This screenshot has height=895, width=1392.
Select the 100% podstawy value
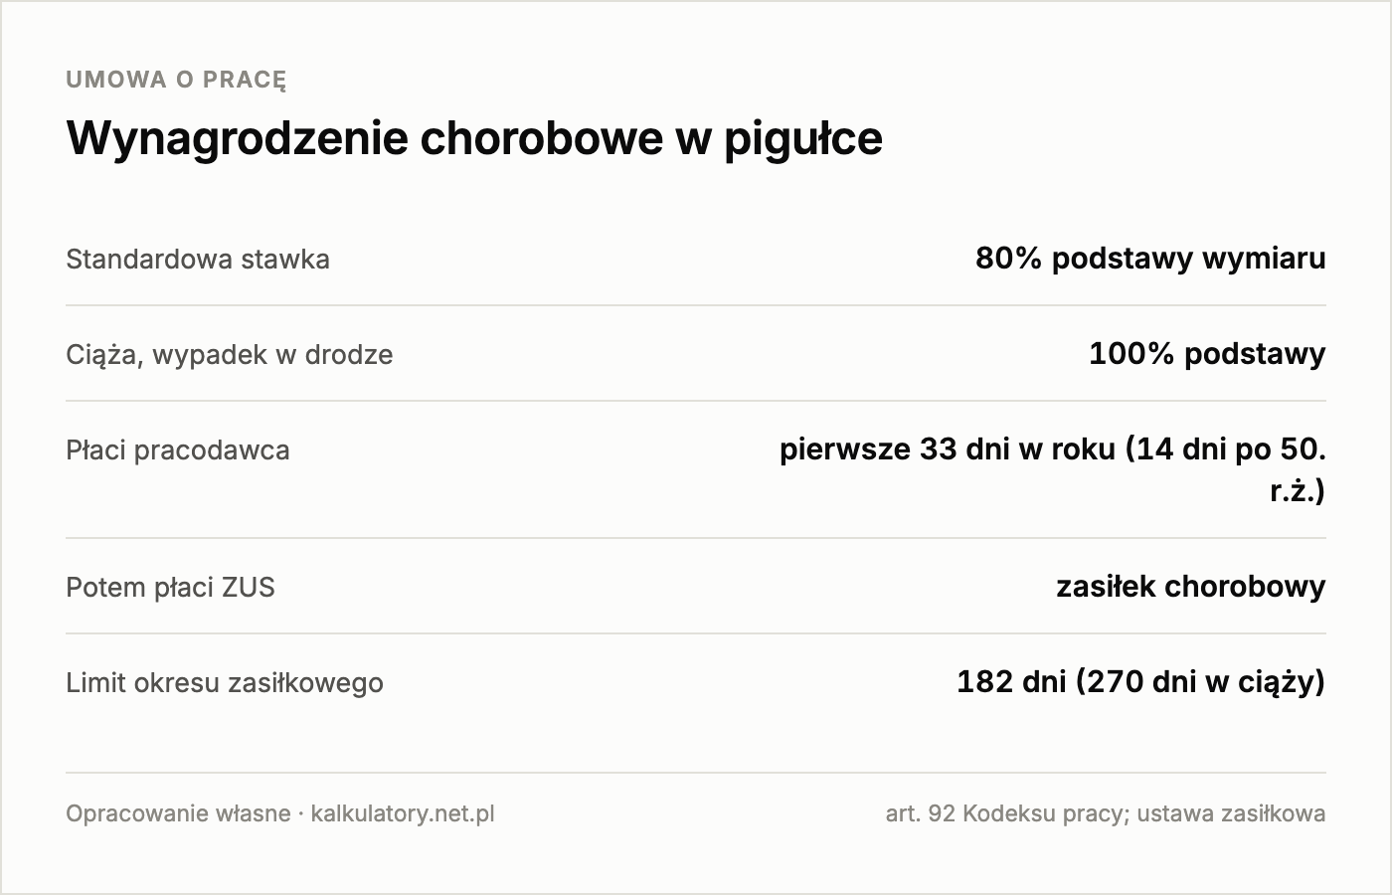click(x=1207, y=354)
